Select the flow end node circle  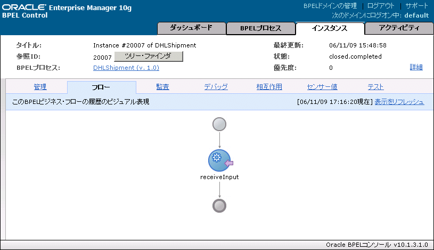click(219, 206)
